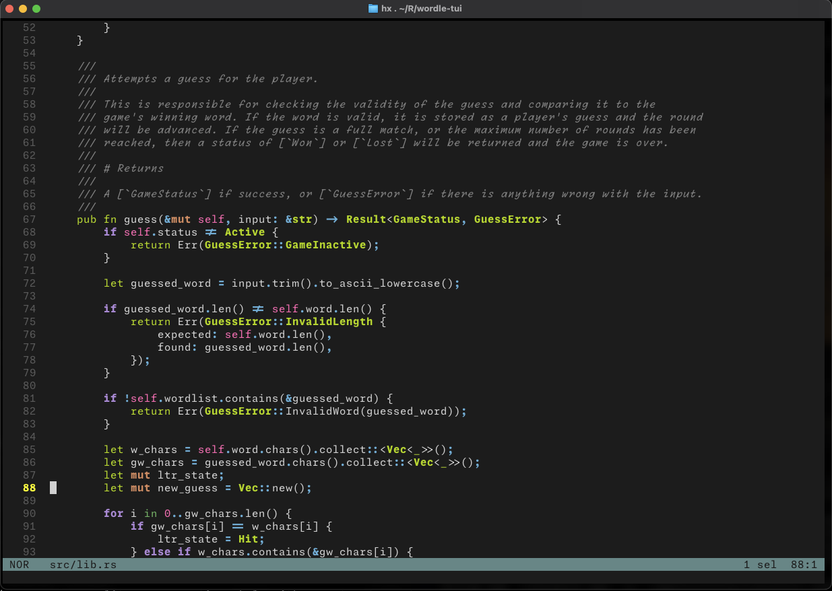Click the window title 'hx . ~/R/wordle-tui'
Screen dimensions: 832x591
[x=421, y=9]
